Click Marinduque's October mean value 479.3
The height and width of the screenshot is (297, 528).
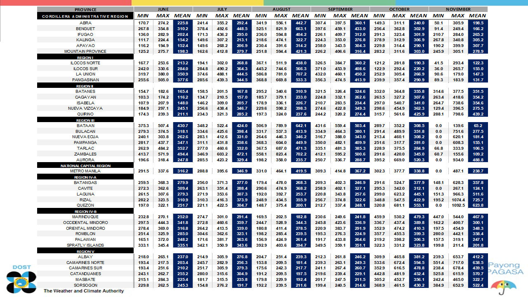[419, 217]
